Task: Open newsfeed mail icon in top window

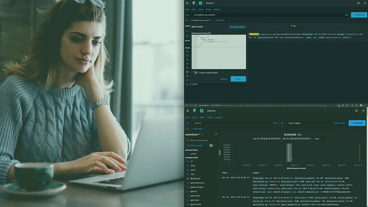Action: tap(365, 3)
